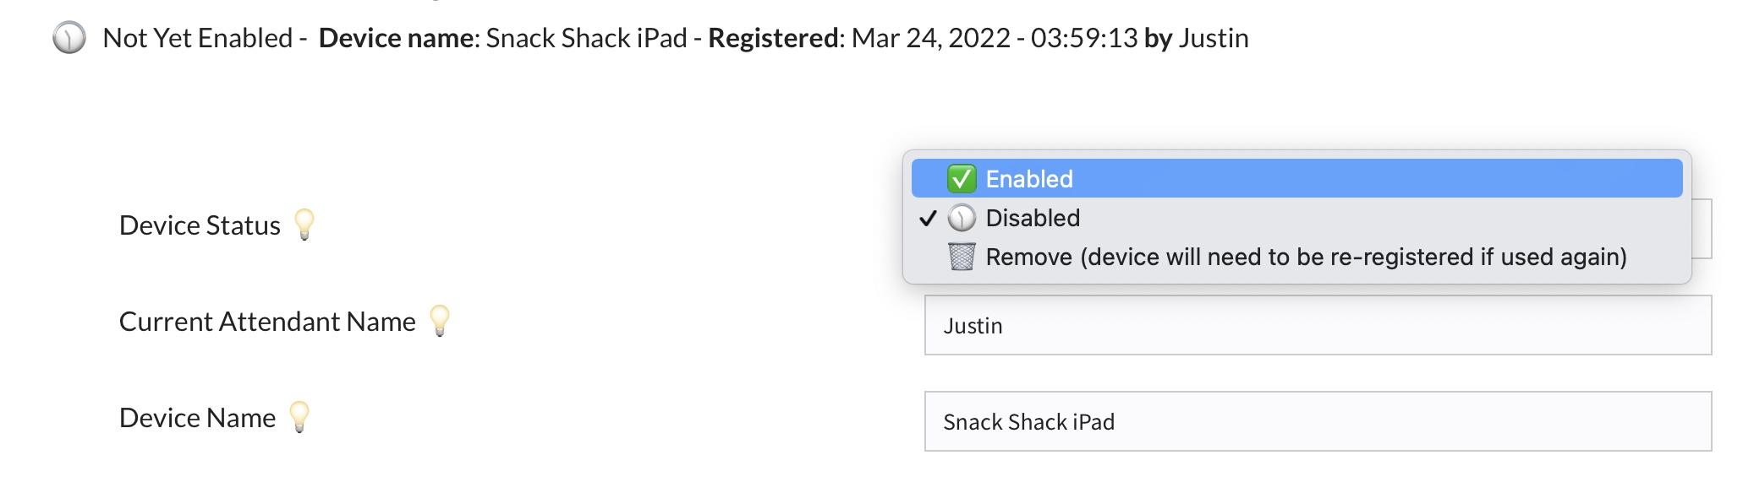Click "by Justin" in the header line
Screen dimensions: 1754x493
pyautogui.click(x=1196, y=38)
